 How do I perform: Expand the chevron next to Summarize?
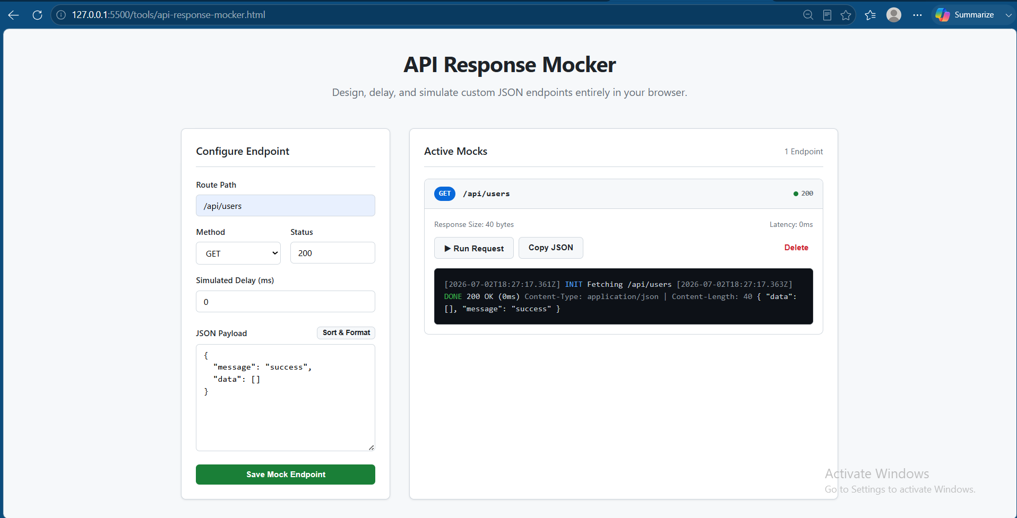pyautogui.click(x=1008, y=15)
